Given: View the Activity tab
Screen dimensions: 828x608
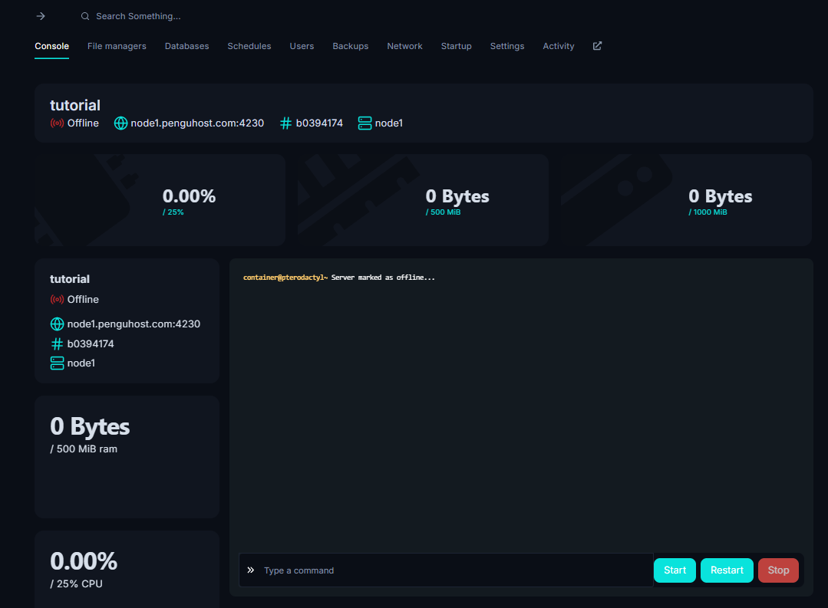Looking at the screenshot, I should [x=558, y=46].
